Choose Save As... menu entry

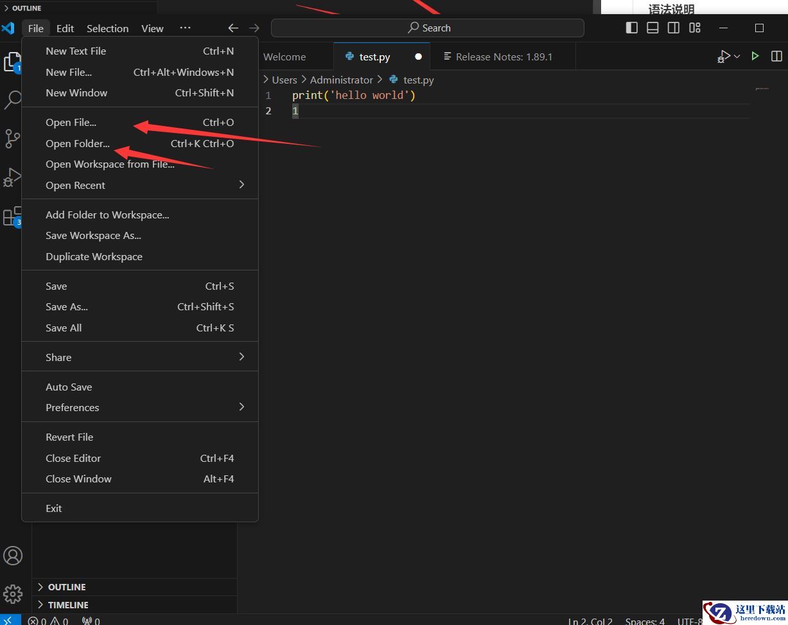140,307
